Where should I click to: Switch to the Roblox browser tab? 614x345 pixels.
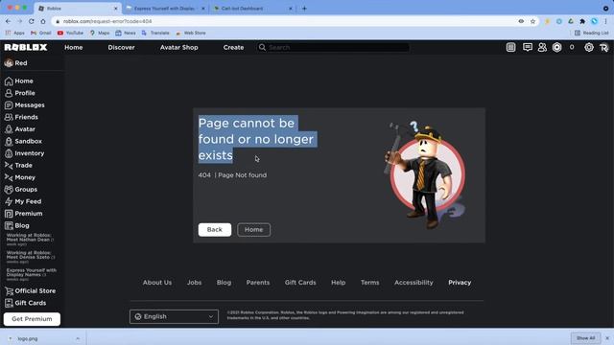79,9
